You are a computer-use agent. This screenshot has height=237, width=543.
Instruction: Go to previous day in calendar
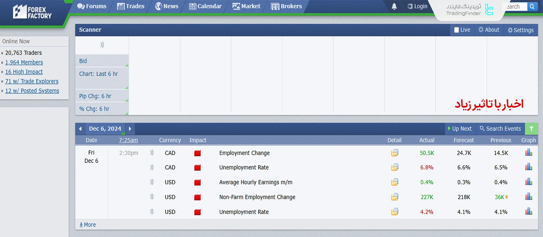coord(80,129)
